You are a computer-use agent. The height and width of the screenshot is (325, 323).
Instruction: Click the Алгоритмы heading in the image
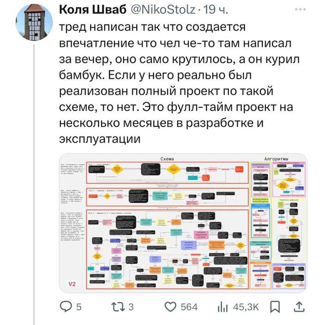pyautogui.click(x=276, y=159)
